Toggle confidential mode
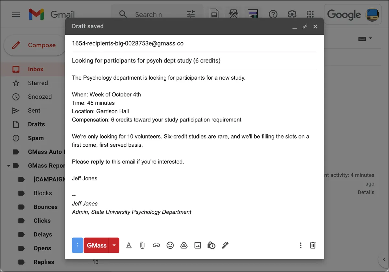The width and height of the screenshot is (389, 272). click(211, 245)
